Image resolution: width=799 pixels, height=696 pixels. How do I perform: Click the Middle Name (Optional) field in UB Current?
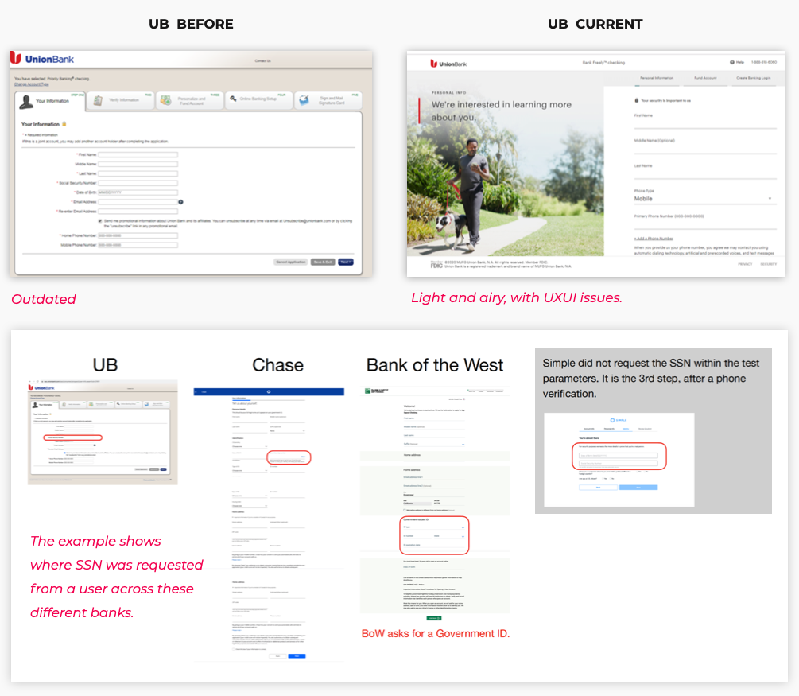tap(705, 147)
